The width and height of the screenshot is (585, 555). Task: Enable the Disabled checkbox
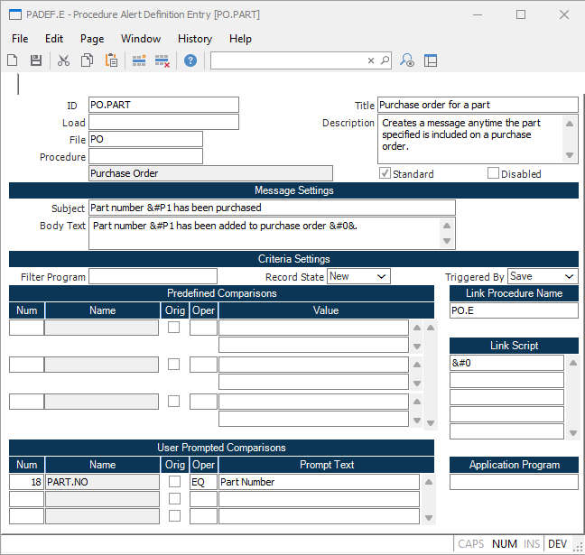pos(493,173)
